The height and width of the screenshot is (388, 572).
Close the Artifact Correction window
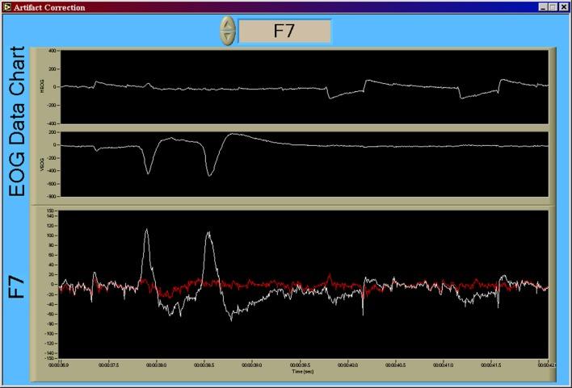tap(563, 6)
